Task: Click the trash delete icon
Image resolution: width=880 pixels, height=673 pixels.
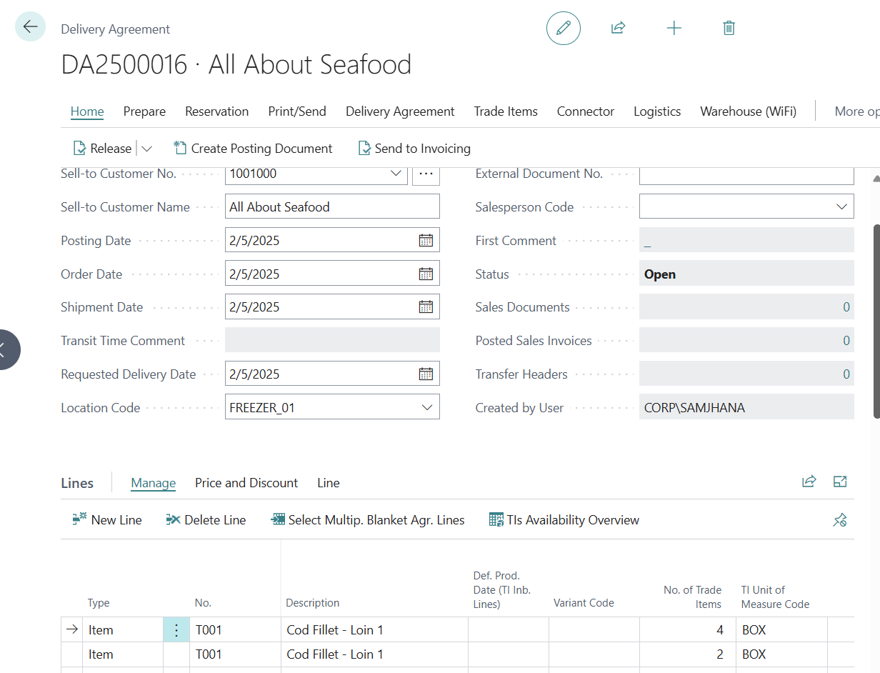Action: pyautogui.click(x=729, y=29)
